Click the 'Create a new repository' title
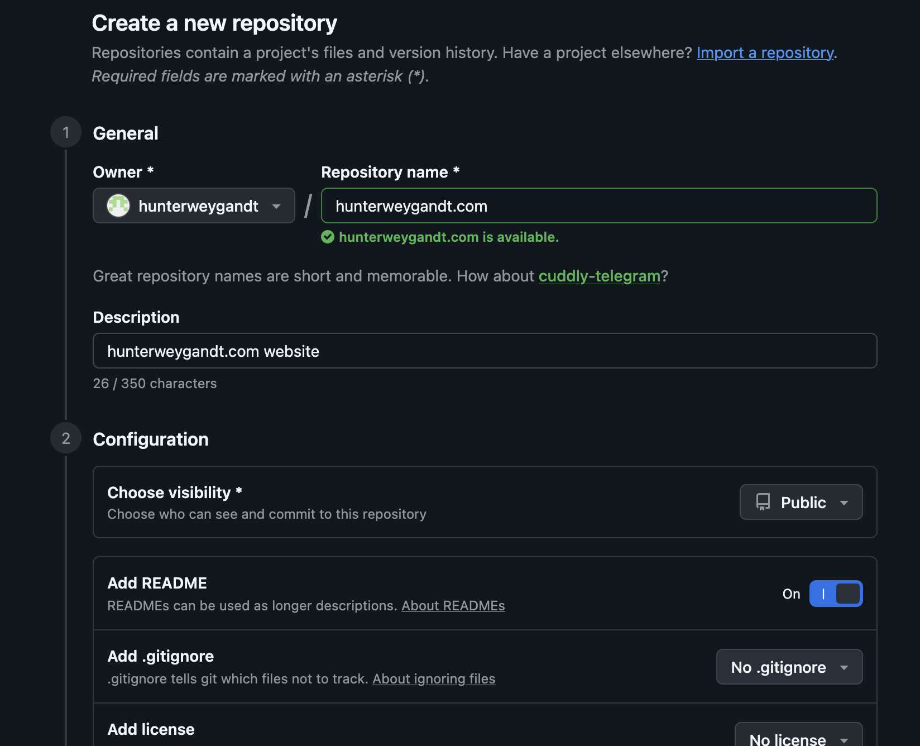Viewport: 920px width, 746px height. click(x=214, y=23)
